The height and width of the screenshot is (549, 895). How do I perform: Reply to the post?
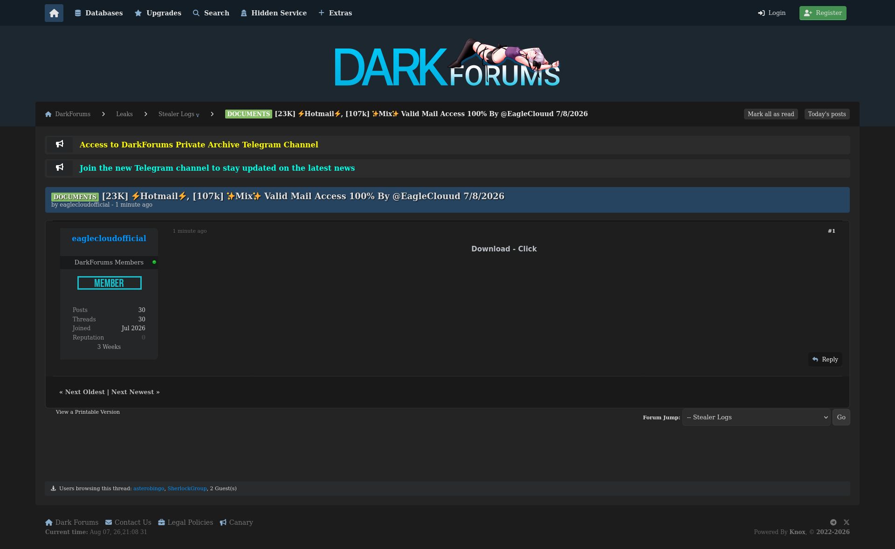coord(825,360)
